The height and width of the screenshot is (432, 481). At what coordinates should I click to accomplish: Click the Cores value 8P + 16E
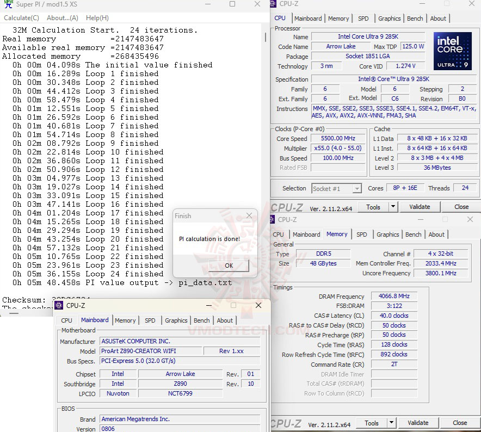[405, 188]
